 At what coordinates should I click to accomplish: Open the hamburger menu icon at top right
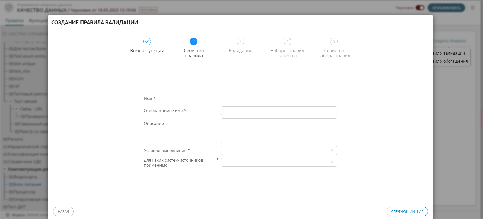click(x=473, y=8)
